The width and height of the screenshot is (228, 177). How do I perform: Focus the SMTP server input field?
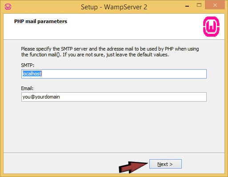(x=114, y=74)
